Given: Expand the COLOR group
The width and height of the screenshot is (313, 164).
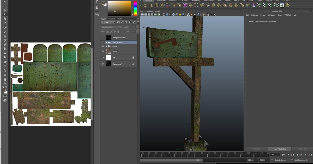Looking at the screenshot, I should (106, 46).
